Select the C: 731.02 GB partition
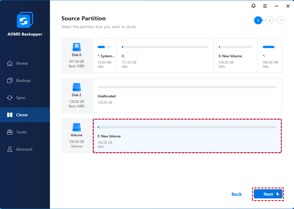This screenshot has width=294, height=209. (165, 56)
